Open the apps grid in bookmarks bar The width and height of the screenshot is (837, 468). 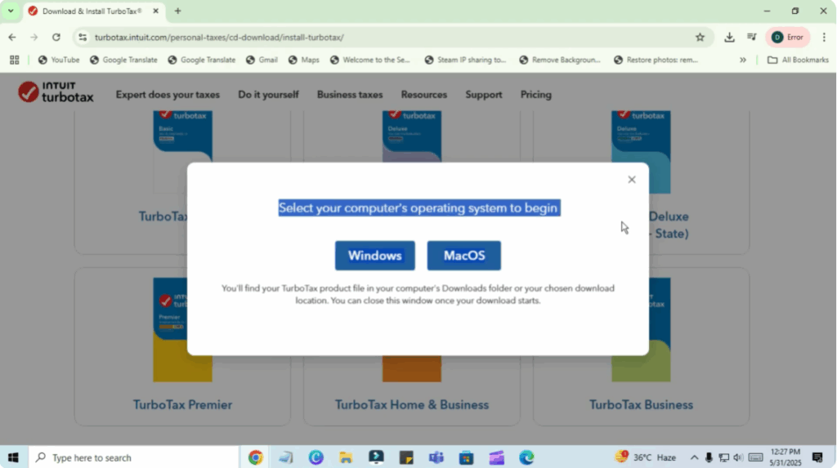pos(14,60)
